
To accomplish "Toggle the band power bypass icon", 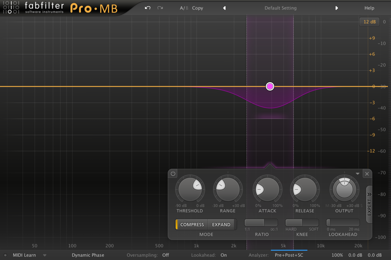I will click(x=173, y=174).
